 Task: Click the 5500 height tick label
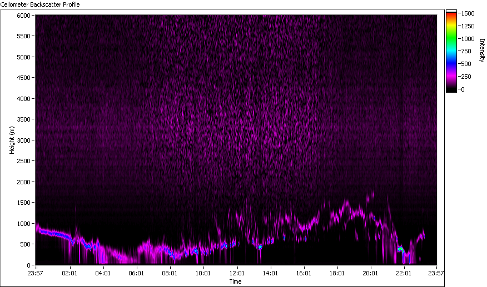coord(23,36)
